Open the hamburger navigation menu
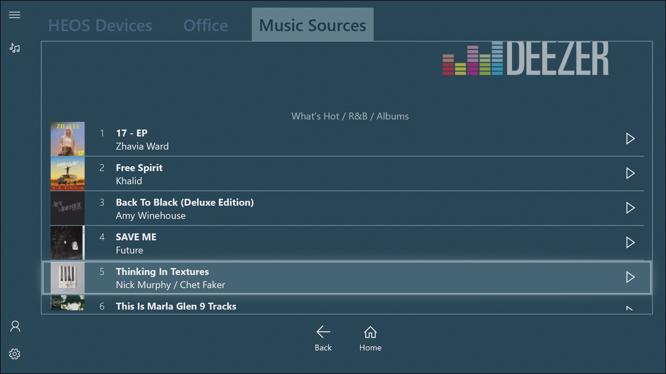This screenshot has height=374, width=666. click(x=15, y=15)
